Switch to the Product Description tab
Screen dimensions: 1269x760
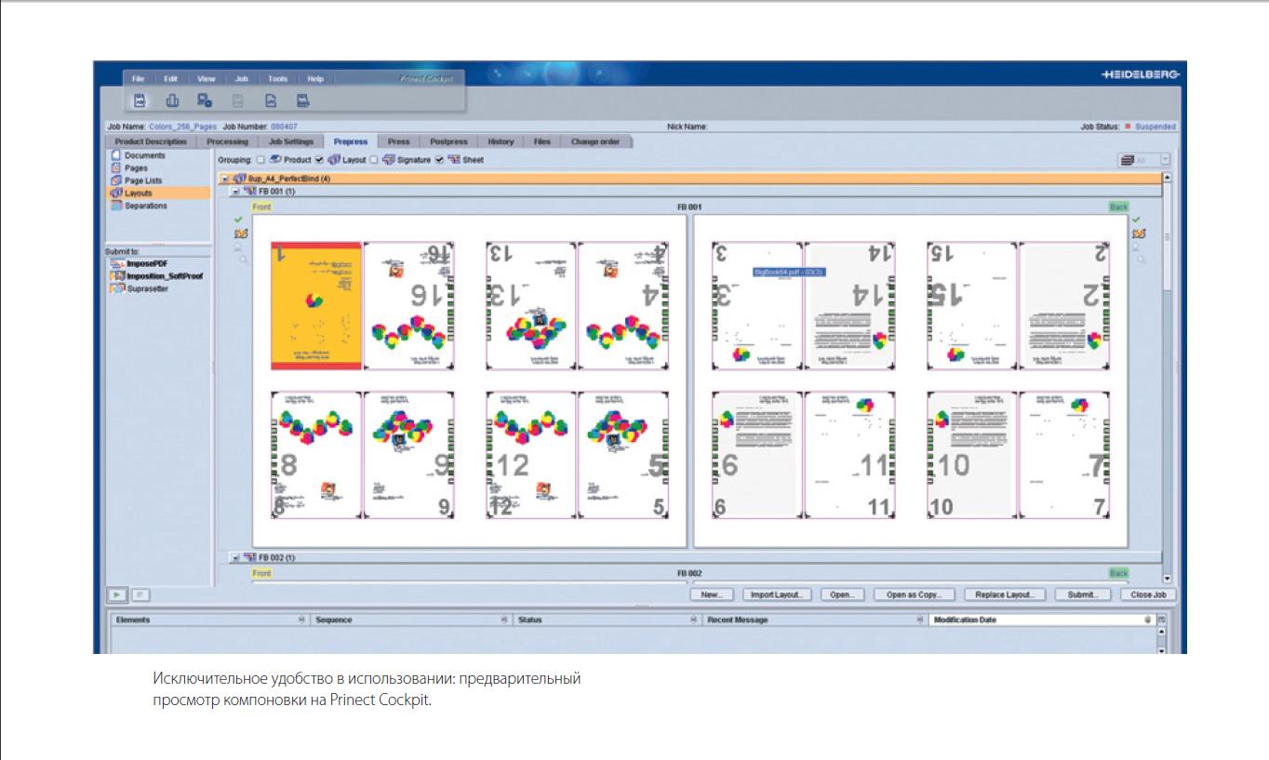pyautogui.click(x=151, y=141)
